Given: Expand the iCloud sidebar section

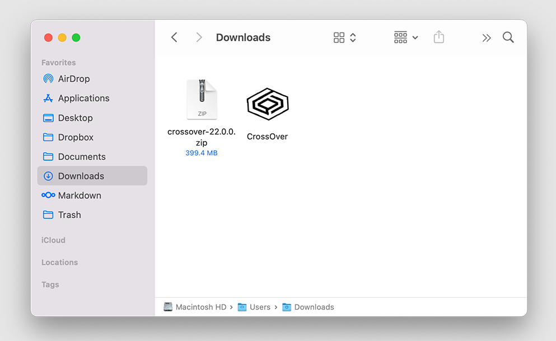Looking at the screenshot, I should tap(53, 240).
